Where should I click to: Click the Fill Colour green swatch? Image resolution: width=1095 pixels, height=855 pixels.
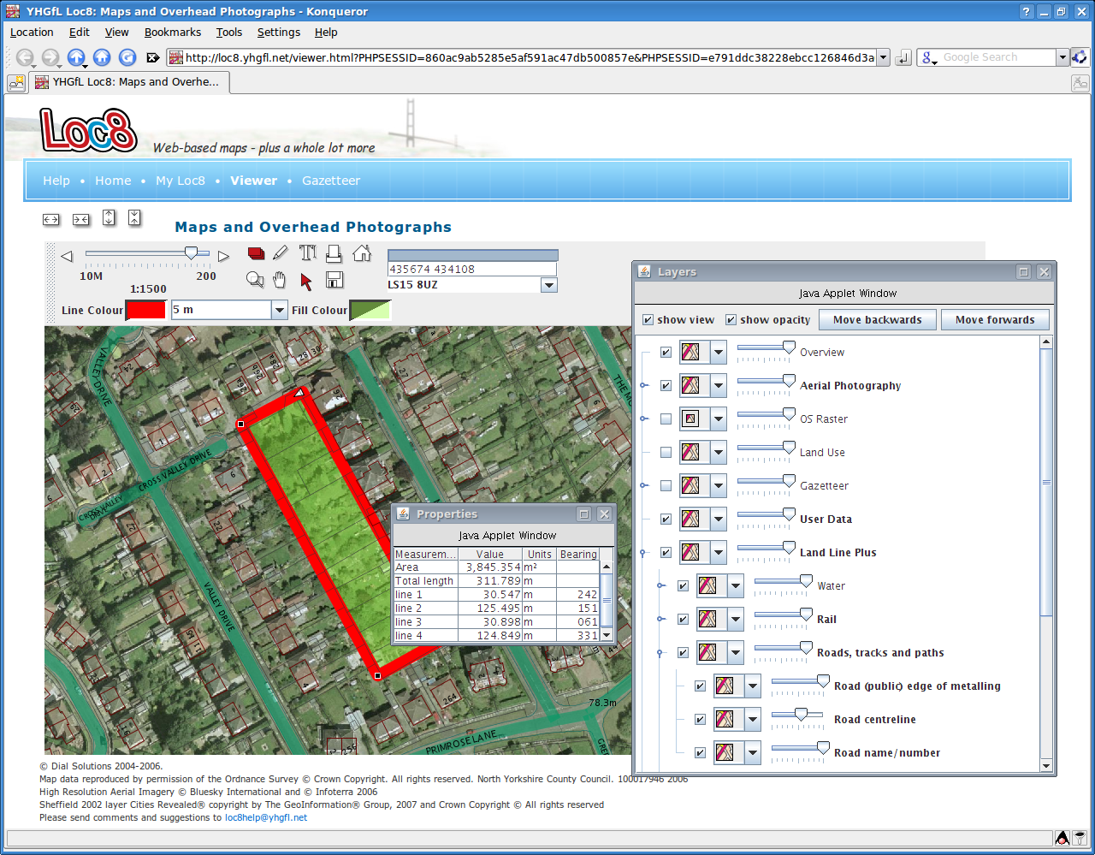[x=370, y=310]
